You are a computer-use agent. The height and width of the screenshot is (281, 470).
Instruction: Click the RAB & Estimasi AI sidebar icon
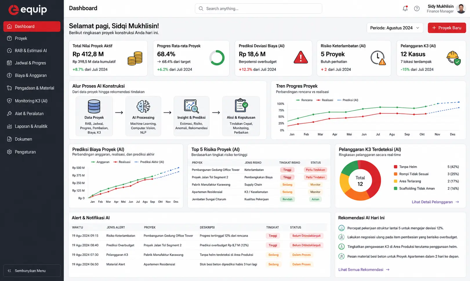(x=9, y=50)
